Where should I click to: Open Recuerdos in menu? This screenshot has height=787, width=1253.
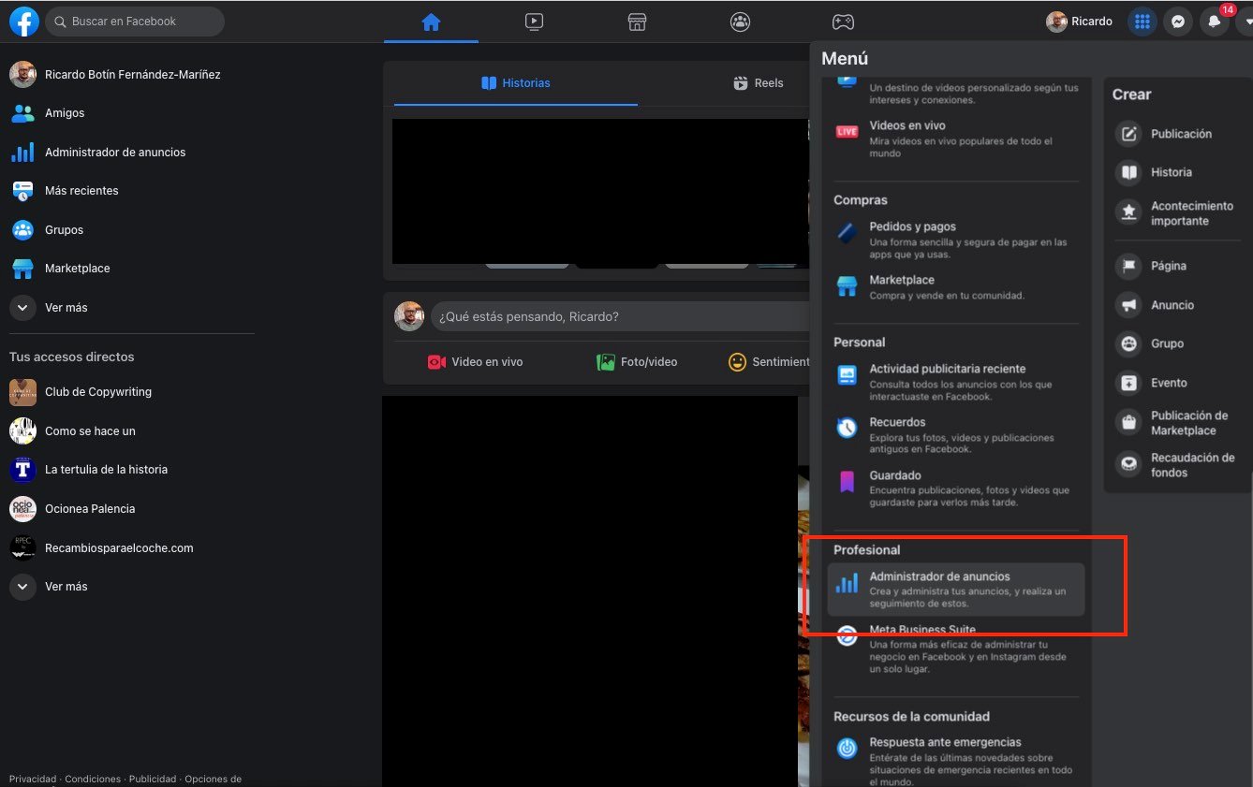tap(955, 435)
